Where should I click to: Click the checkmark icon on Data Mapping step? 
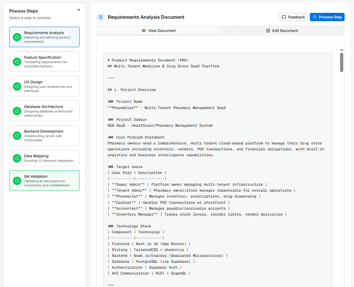[17, 158]
